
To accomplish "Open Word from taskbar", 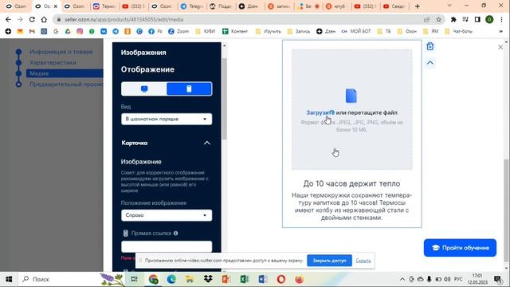I will (x=262, y=279).
